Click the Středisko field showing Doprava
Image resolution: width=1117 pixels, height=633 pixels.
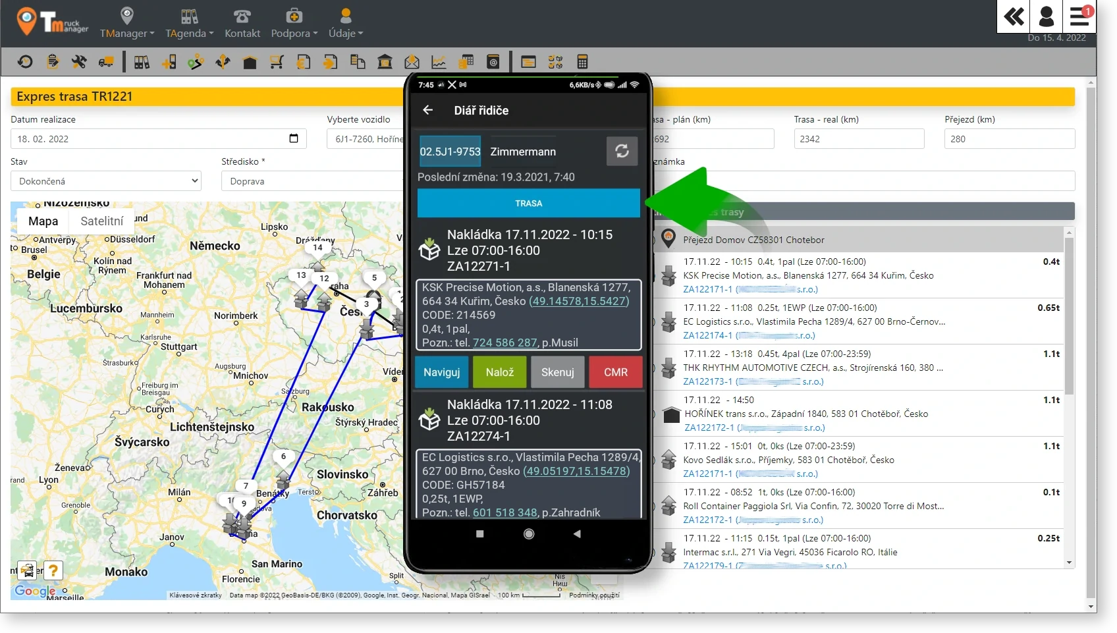tap(313, 180)
